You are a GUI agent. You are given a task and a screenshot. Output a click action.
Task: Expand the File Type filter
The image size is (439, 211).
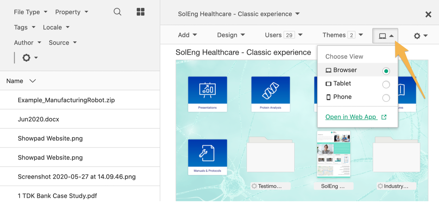(31, 12)
